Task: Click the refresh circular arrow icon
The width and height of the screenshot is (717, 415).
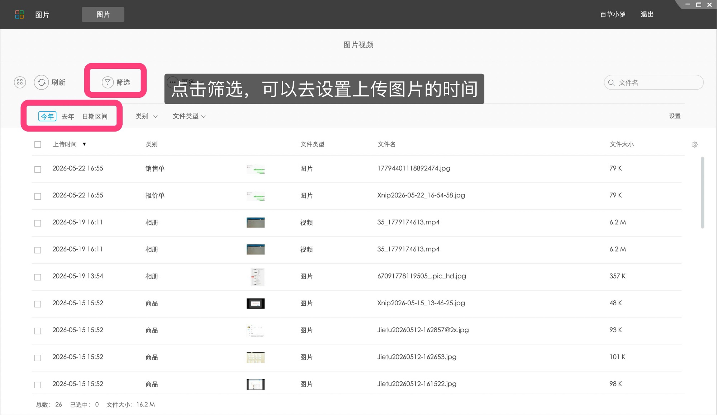Action: click(42, 82)
